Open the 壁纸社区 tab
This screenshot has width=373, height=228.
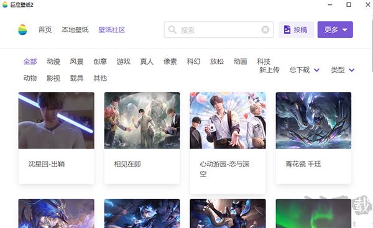[x=111, y=30]
